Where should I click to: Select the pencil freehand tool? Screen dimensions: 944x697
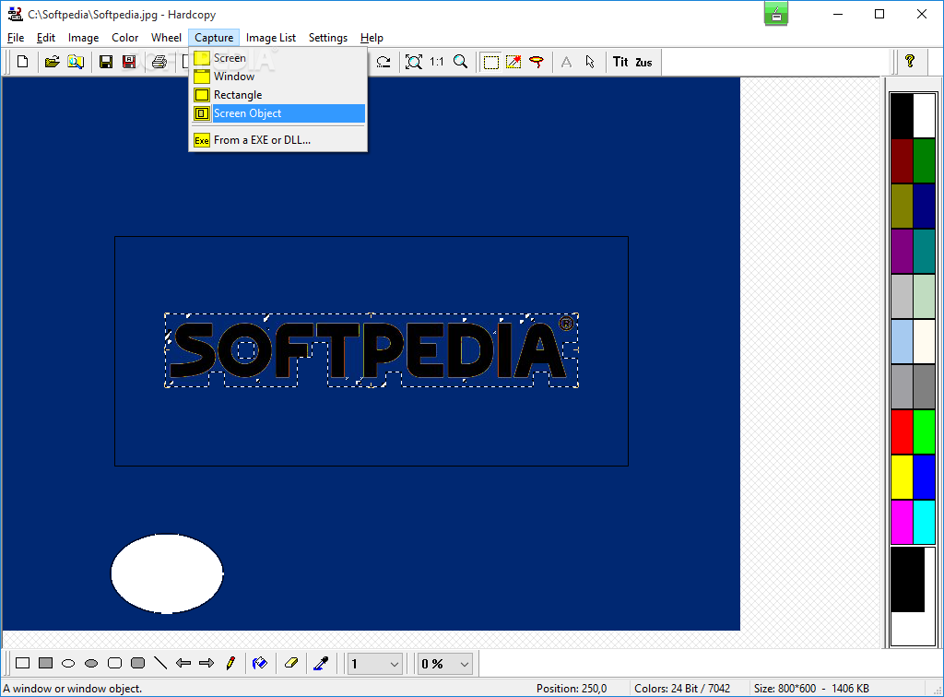click(230, 663)
